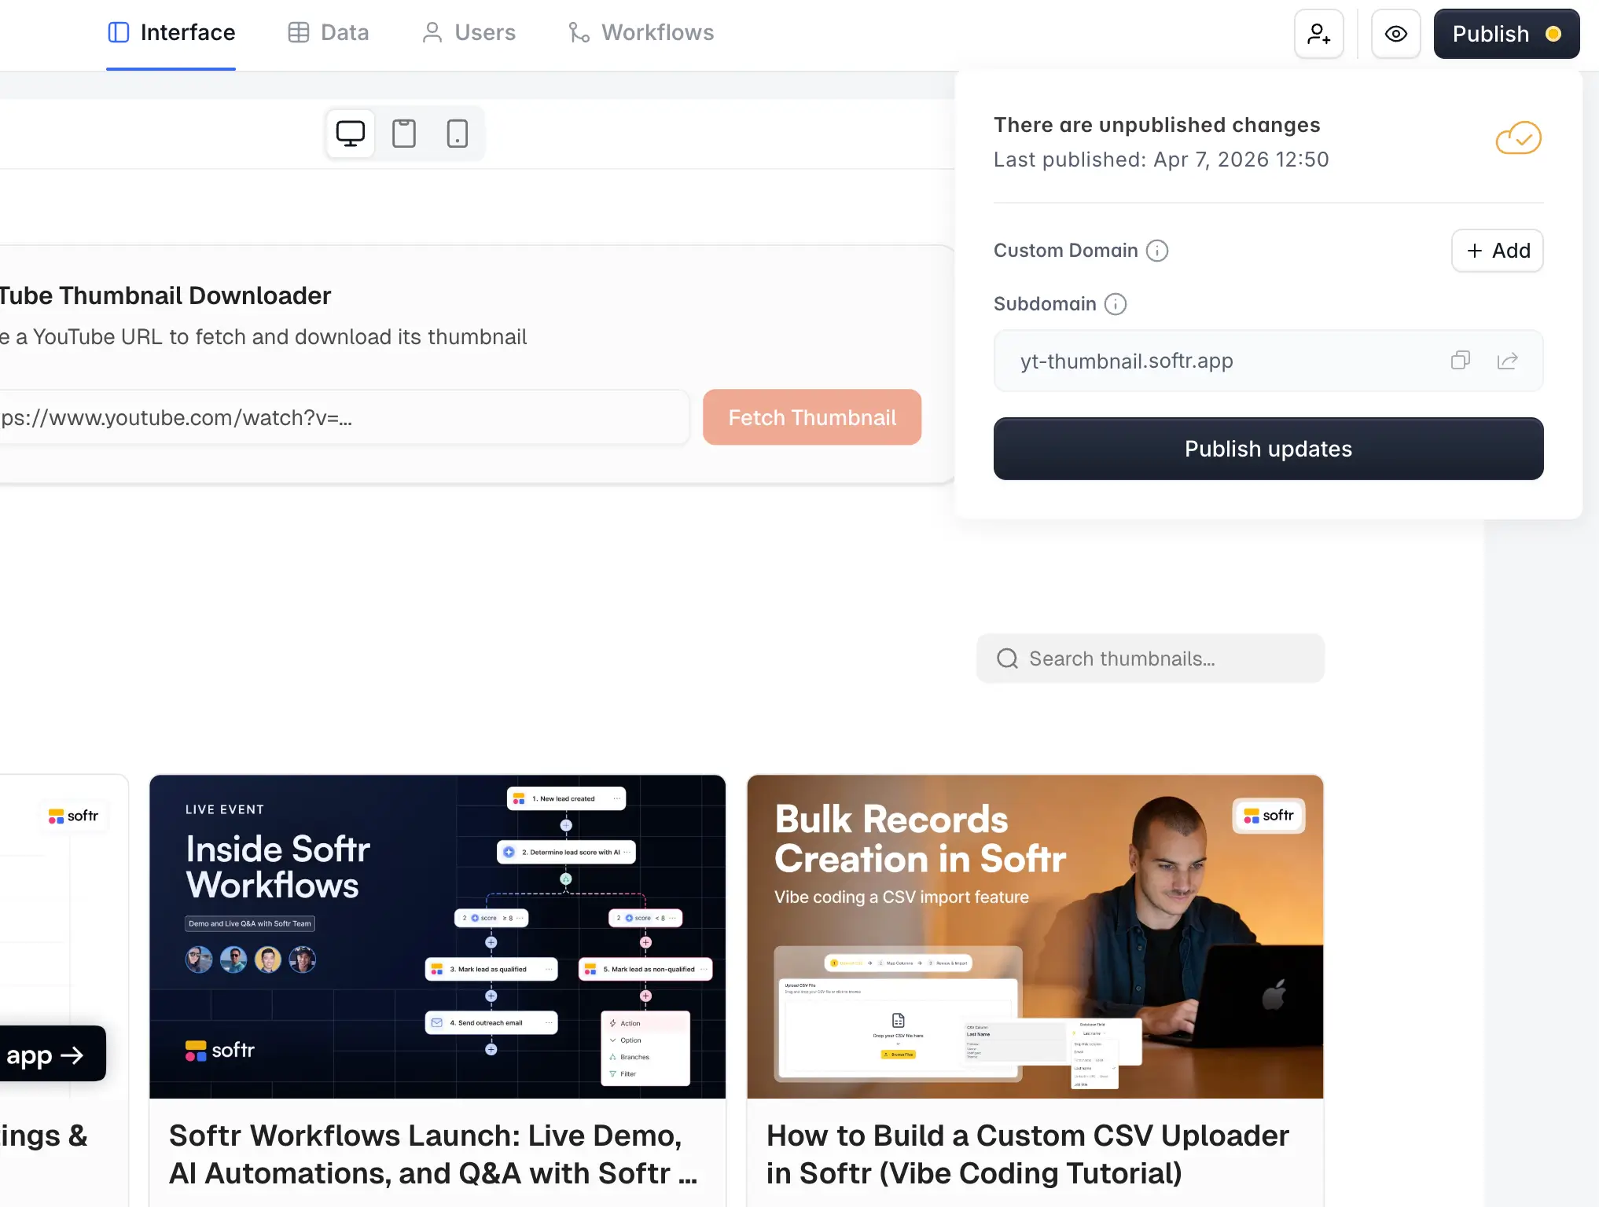
Task: Copy the yt-thumbnail.softr.app subdomain
Action: [x=1460, y=361]
